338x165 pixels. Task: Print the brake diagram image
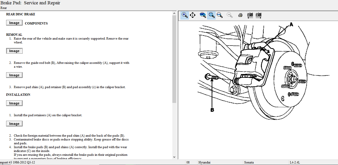coord(240,15)
